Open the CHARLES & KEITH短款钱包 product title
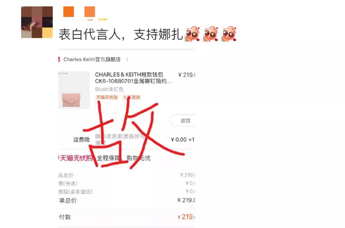This screenshot has height=228, width=345. pos(134,78)
